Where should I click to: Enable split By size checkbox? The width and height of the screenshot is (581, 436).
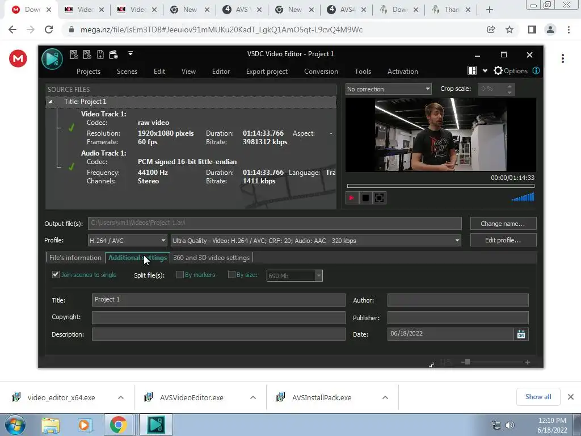(x=231, y=275)
